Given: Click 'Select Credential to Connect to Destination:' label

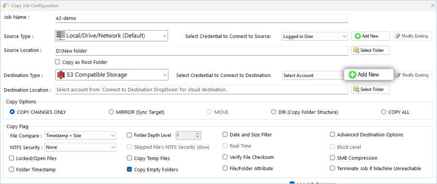Looking at the screenshot, I should (224, 76).
